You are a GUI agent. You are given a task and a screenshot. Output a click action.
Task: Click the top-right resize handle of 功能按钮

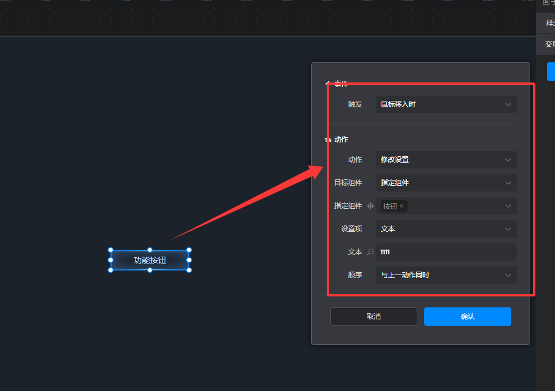189,250
